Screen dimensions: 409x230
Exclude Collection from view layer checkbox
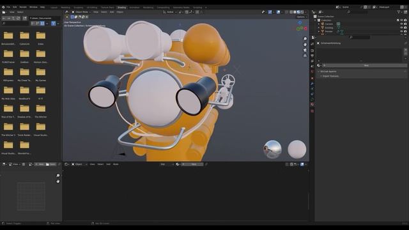[x=398, y=20]
